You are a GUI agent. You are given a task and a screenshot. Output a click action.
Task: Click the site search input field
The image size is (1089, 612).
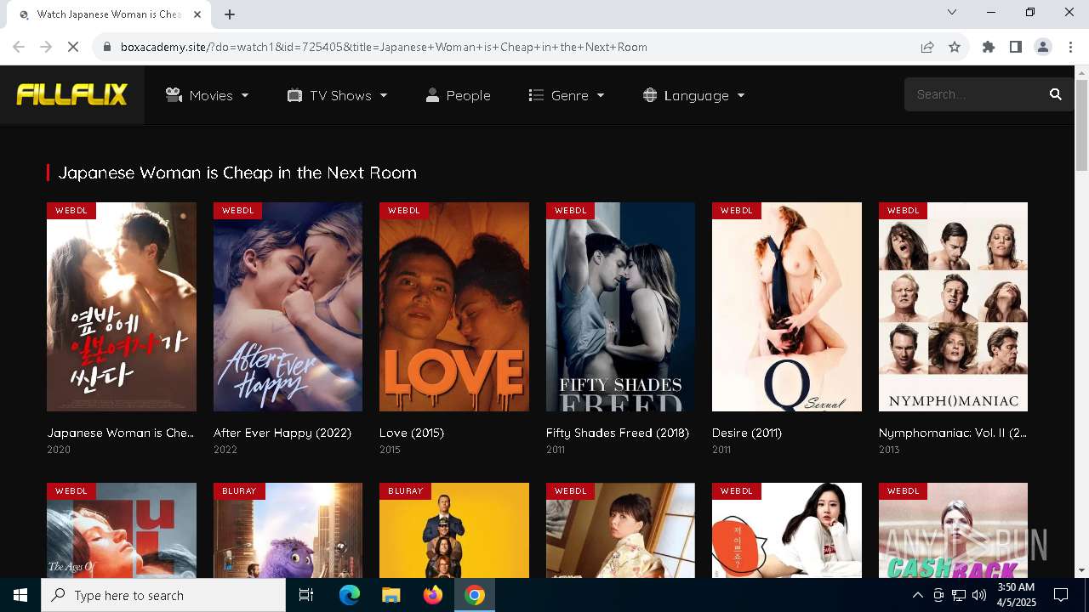pyautogui.click(x=975, y=94)
